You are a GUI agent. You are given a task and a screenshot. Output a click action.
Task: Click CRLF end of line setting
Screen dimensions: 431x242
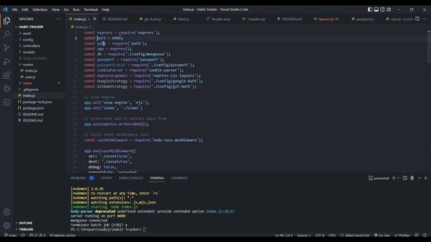click(x=332, y=235)
